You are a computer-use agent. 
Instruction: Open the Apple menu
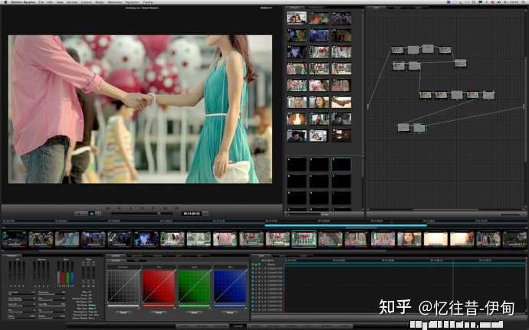click(x=5, y=2)
